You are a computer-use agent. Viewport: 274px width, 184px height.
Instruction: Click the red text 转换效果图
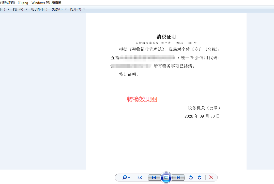pos(142,99)
